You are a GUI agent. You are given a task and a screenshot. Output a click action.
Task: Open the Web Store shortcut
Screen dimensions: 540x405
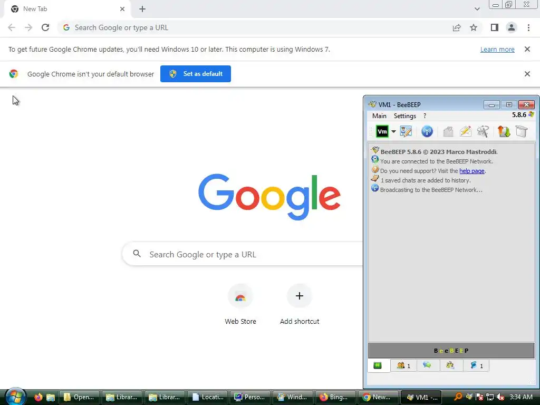(240, 305)
